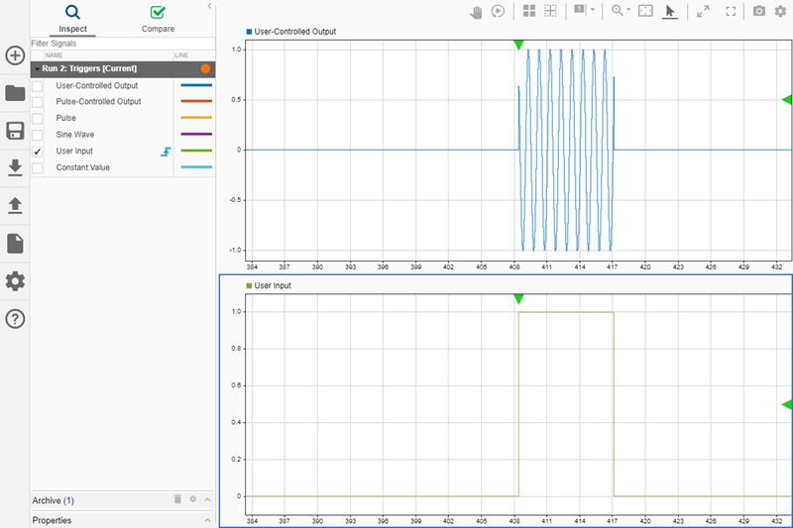
Task: Select the Zoom magnifier tool
Action: (x=617, y=11)
